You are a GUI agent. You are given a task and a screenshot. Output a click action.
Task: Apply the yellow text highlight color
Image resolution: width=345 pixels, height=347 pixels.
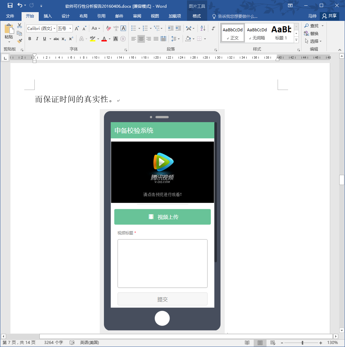tap(93, 39)
